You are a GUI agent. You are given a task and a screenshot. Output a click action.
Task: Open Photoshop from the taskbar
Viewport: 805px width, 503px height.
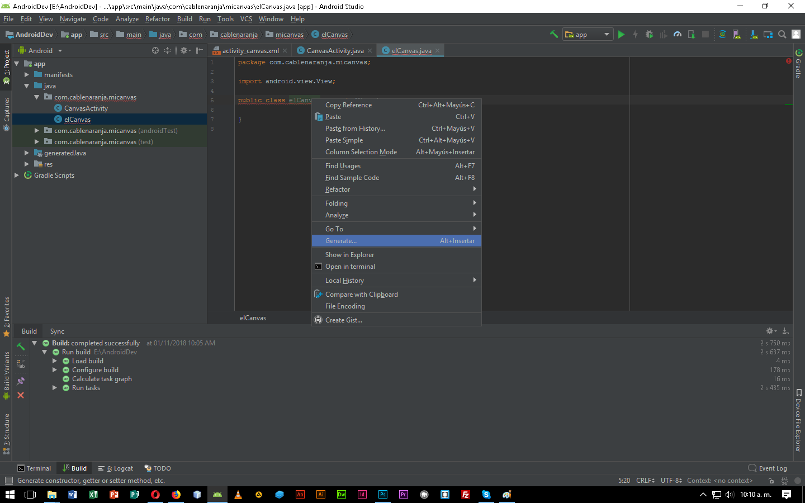(x=383, y=495)
